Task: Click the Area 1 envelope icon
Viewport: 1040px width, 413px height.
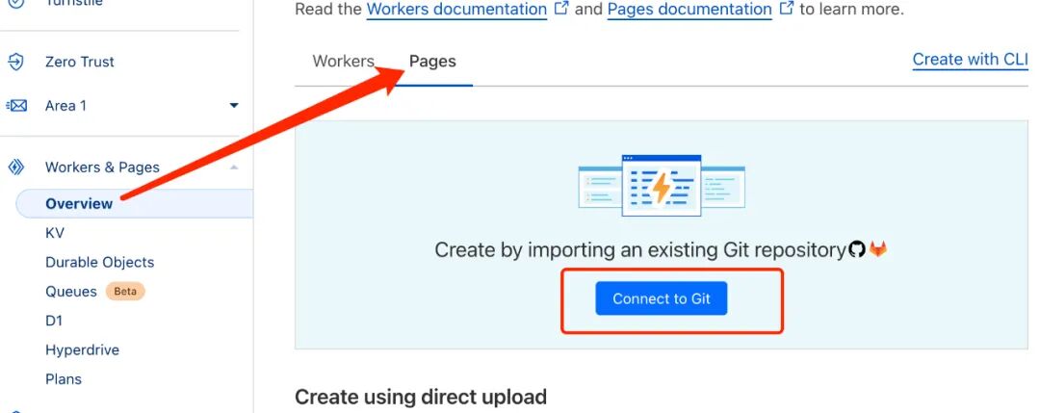Action: [16, 105]
